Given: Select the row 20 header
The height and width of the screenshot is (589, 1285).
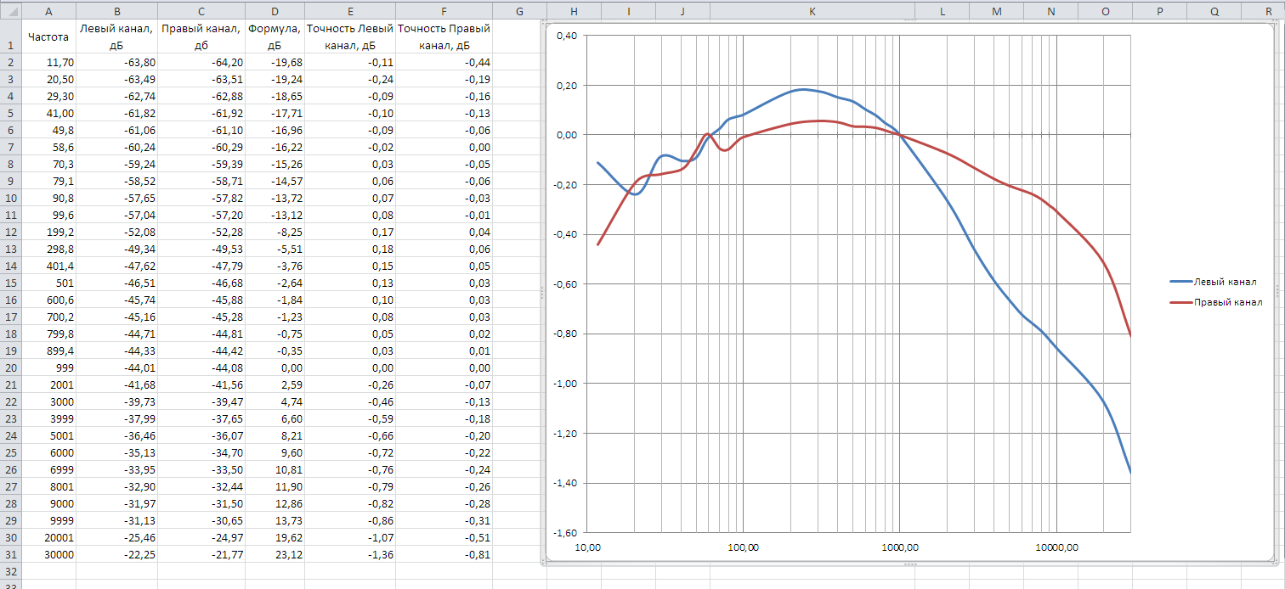Looking at the screenshot, I should click(9, 367).
